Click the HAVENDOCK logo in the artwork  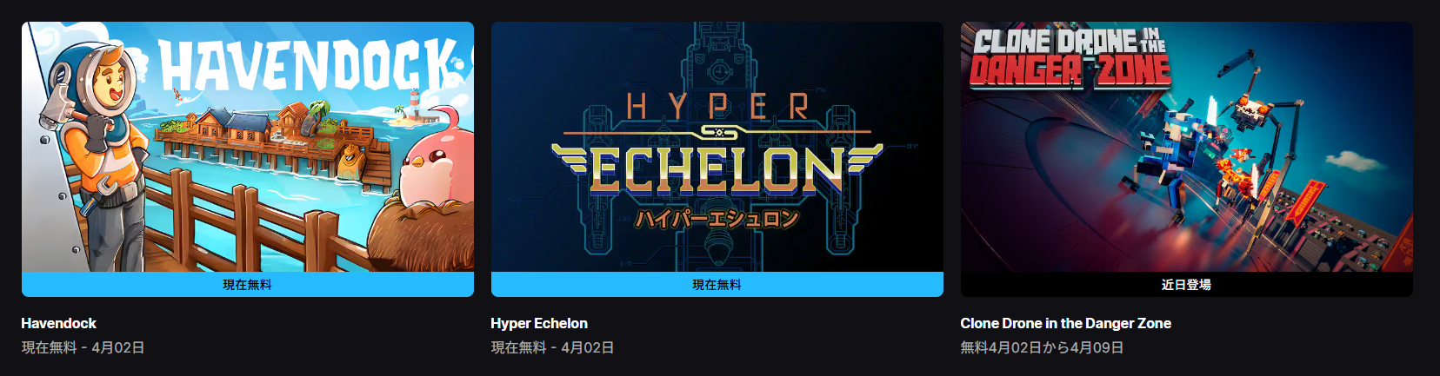pos(310,66)
